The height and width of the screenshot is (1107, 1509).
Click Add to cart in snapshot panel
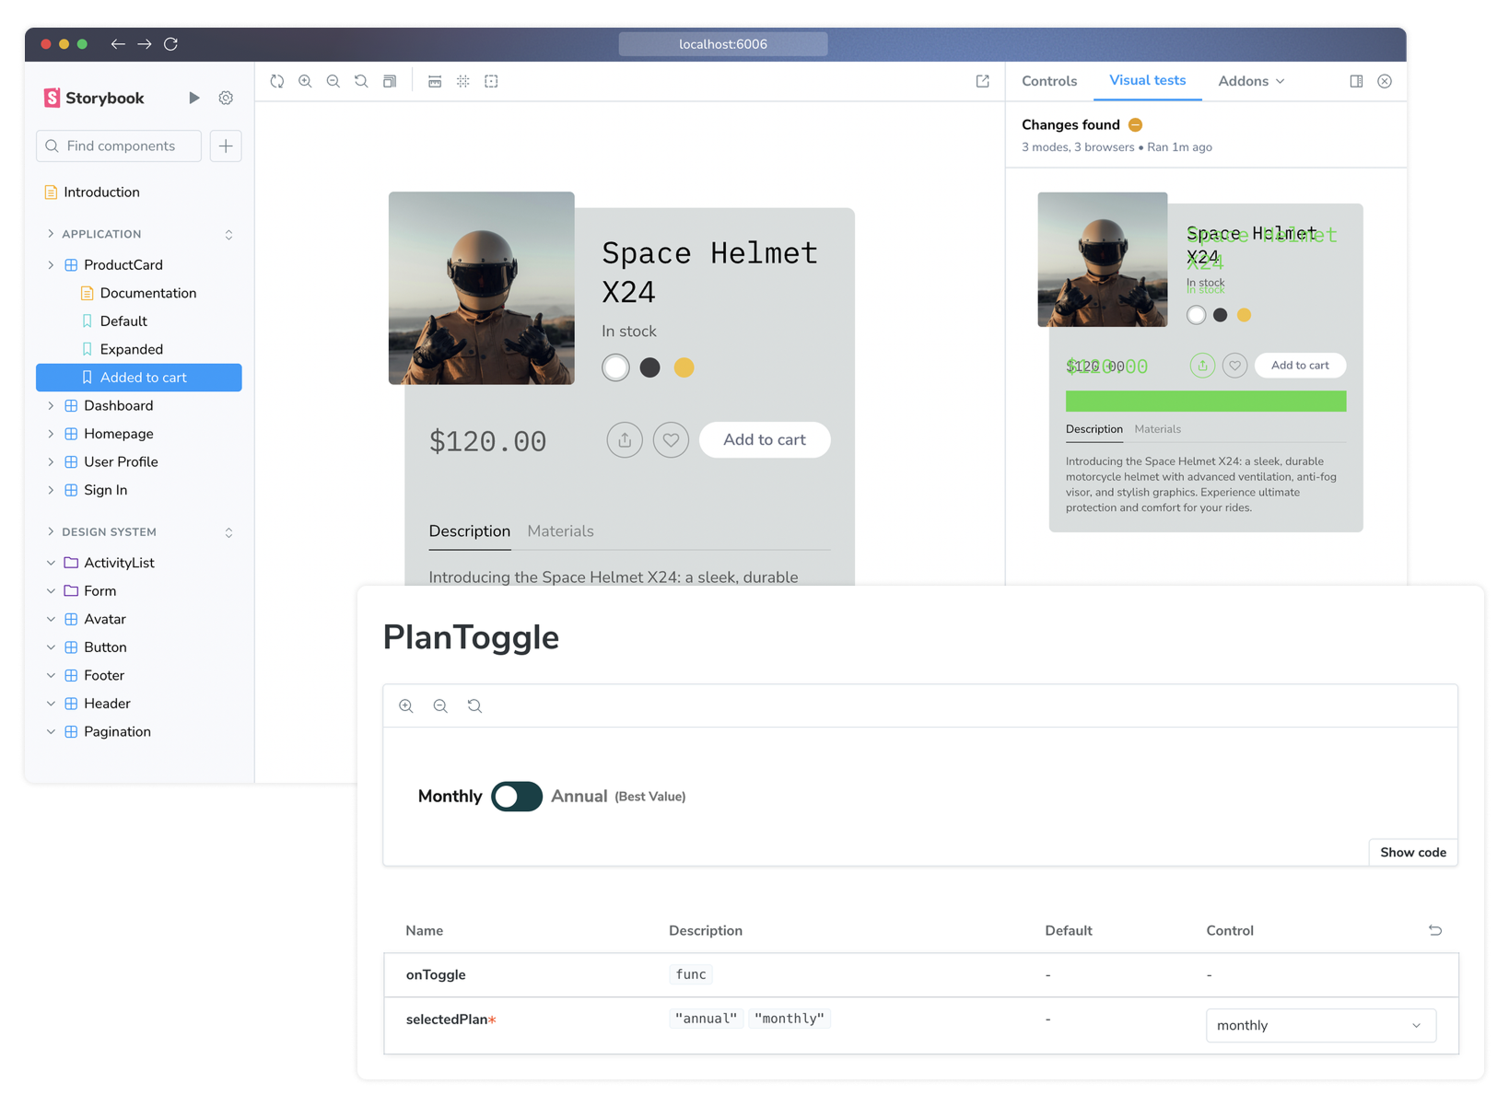click(x=1300, y=366)
